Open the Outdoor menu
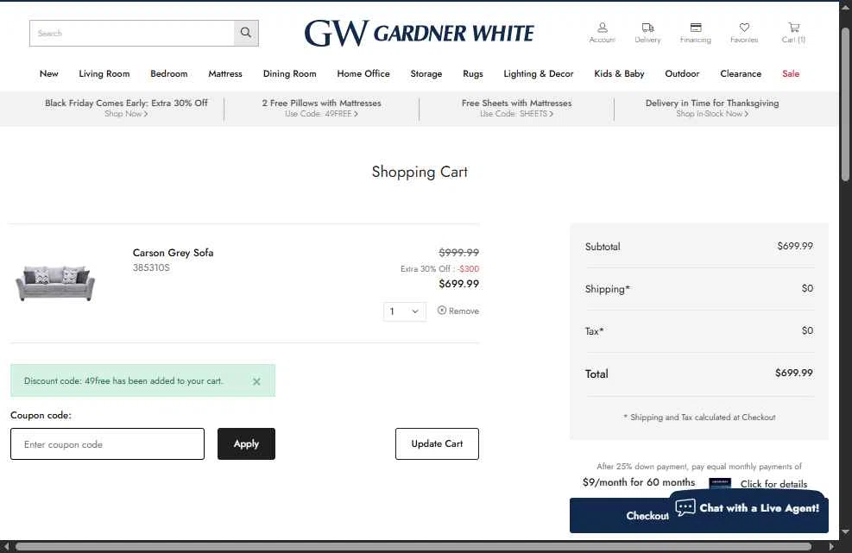Screen dimensions: 852x553 682,73
